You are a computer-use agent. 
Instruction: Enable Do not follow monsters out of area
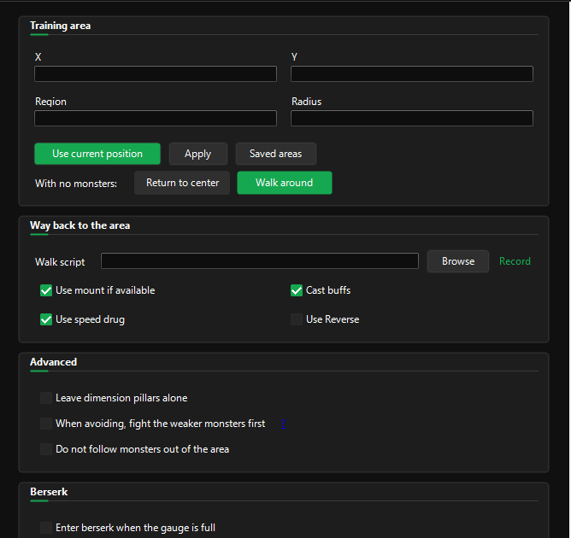[x=46, y=449]
